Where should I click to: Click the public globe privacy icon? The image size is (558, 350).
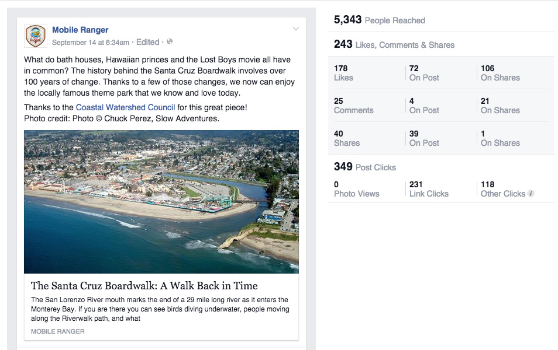tap(170, 42)
